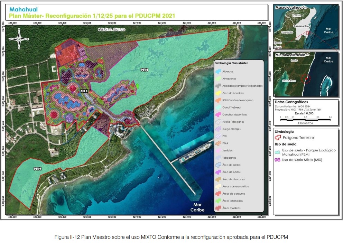Image resolution: width=343 pixels, height=243 pixels.
Task: Click the Albercas legend symbol
Action: [218, 71]
